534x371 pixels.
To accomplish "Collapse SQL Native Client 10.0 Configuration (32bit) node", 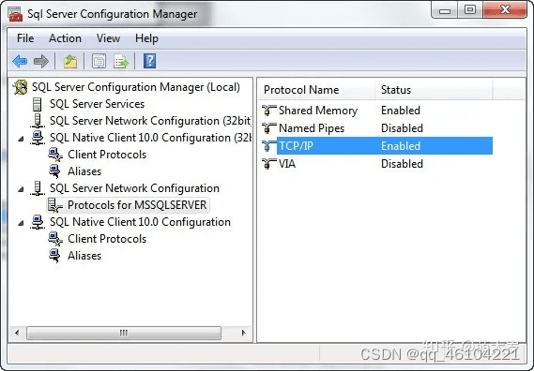I will tap(21, 139).
